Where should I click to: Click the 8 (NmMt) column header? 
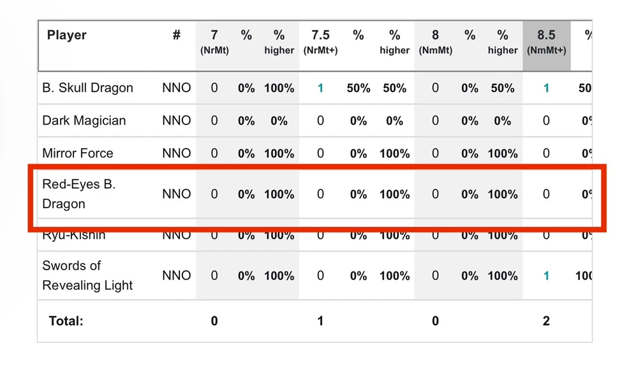click(x=435, y=42)
